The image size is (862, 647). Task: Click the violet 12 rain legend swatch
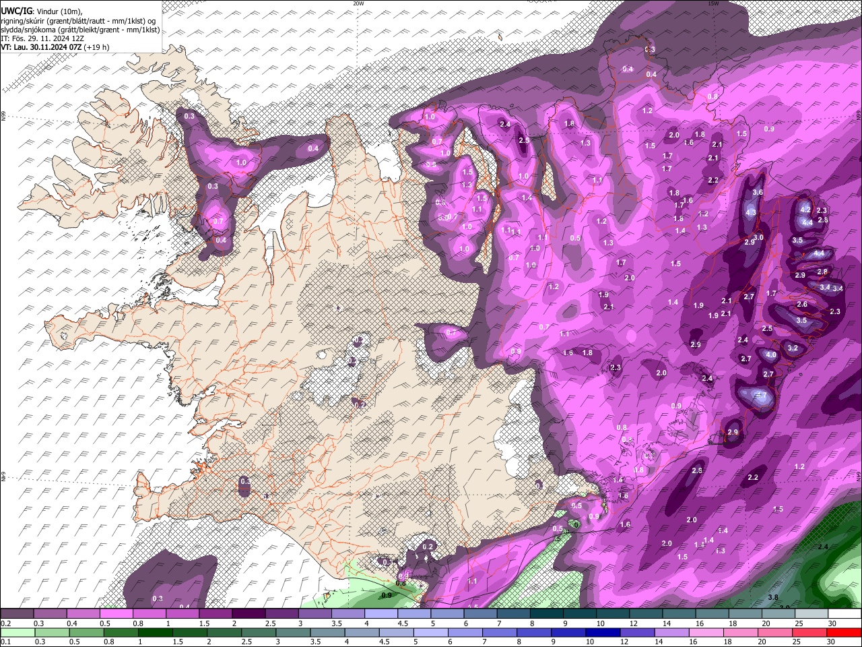[638, 633]
